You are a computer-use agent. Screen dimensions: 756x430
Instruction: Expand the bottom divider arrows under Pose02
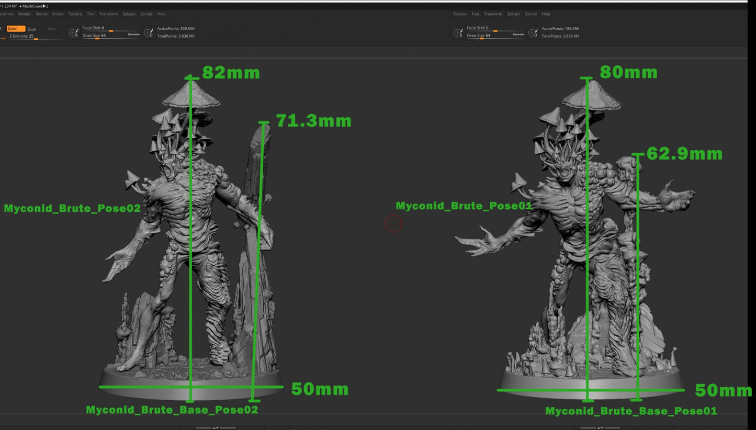[215, 427]
